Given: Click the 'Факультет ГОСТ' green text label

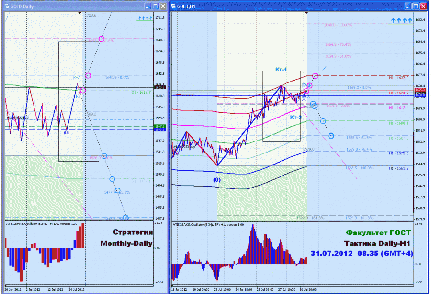Looking at the screenshot, I should click(x=378, y=233).
